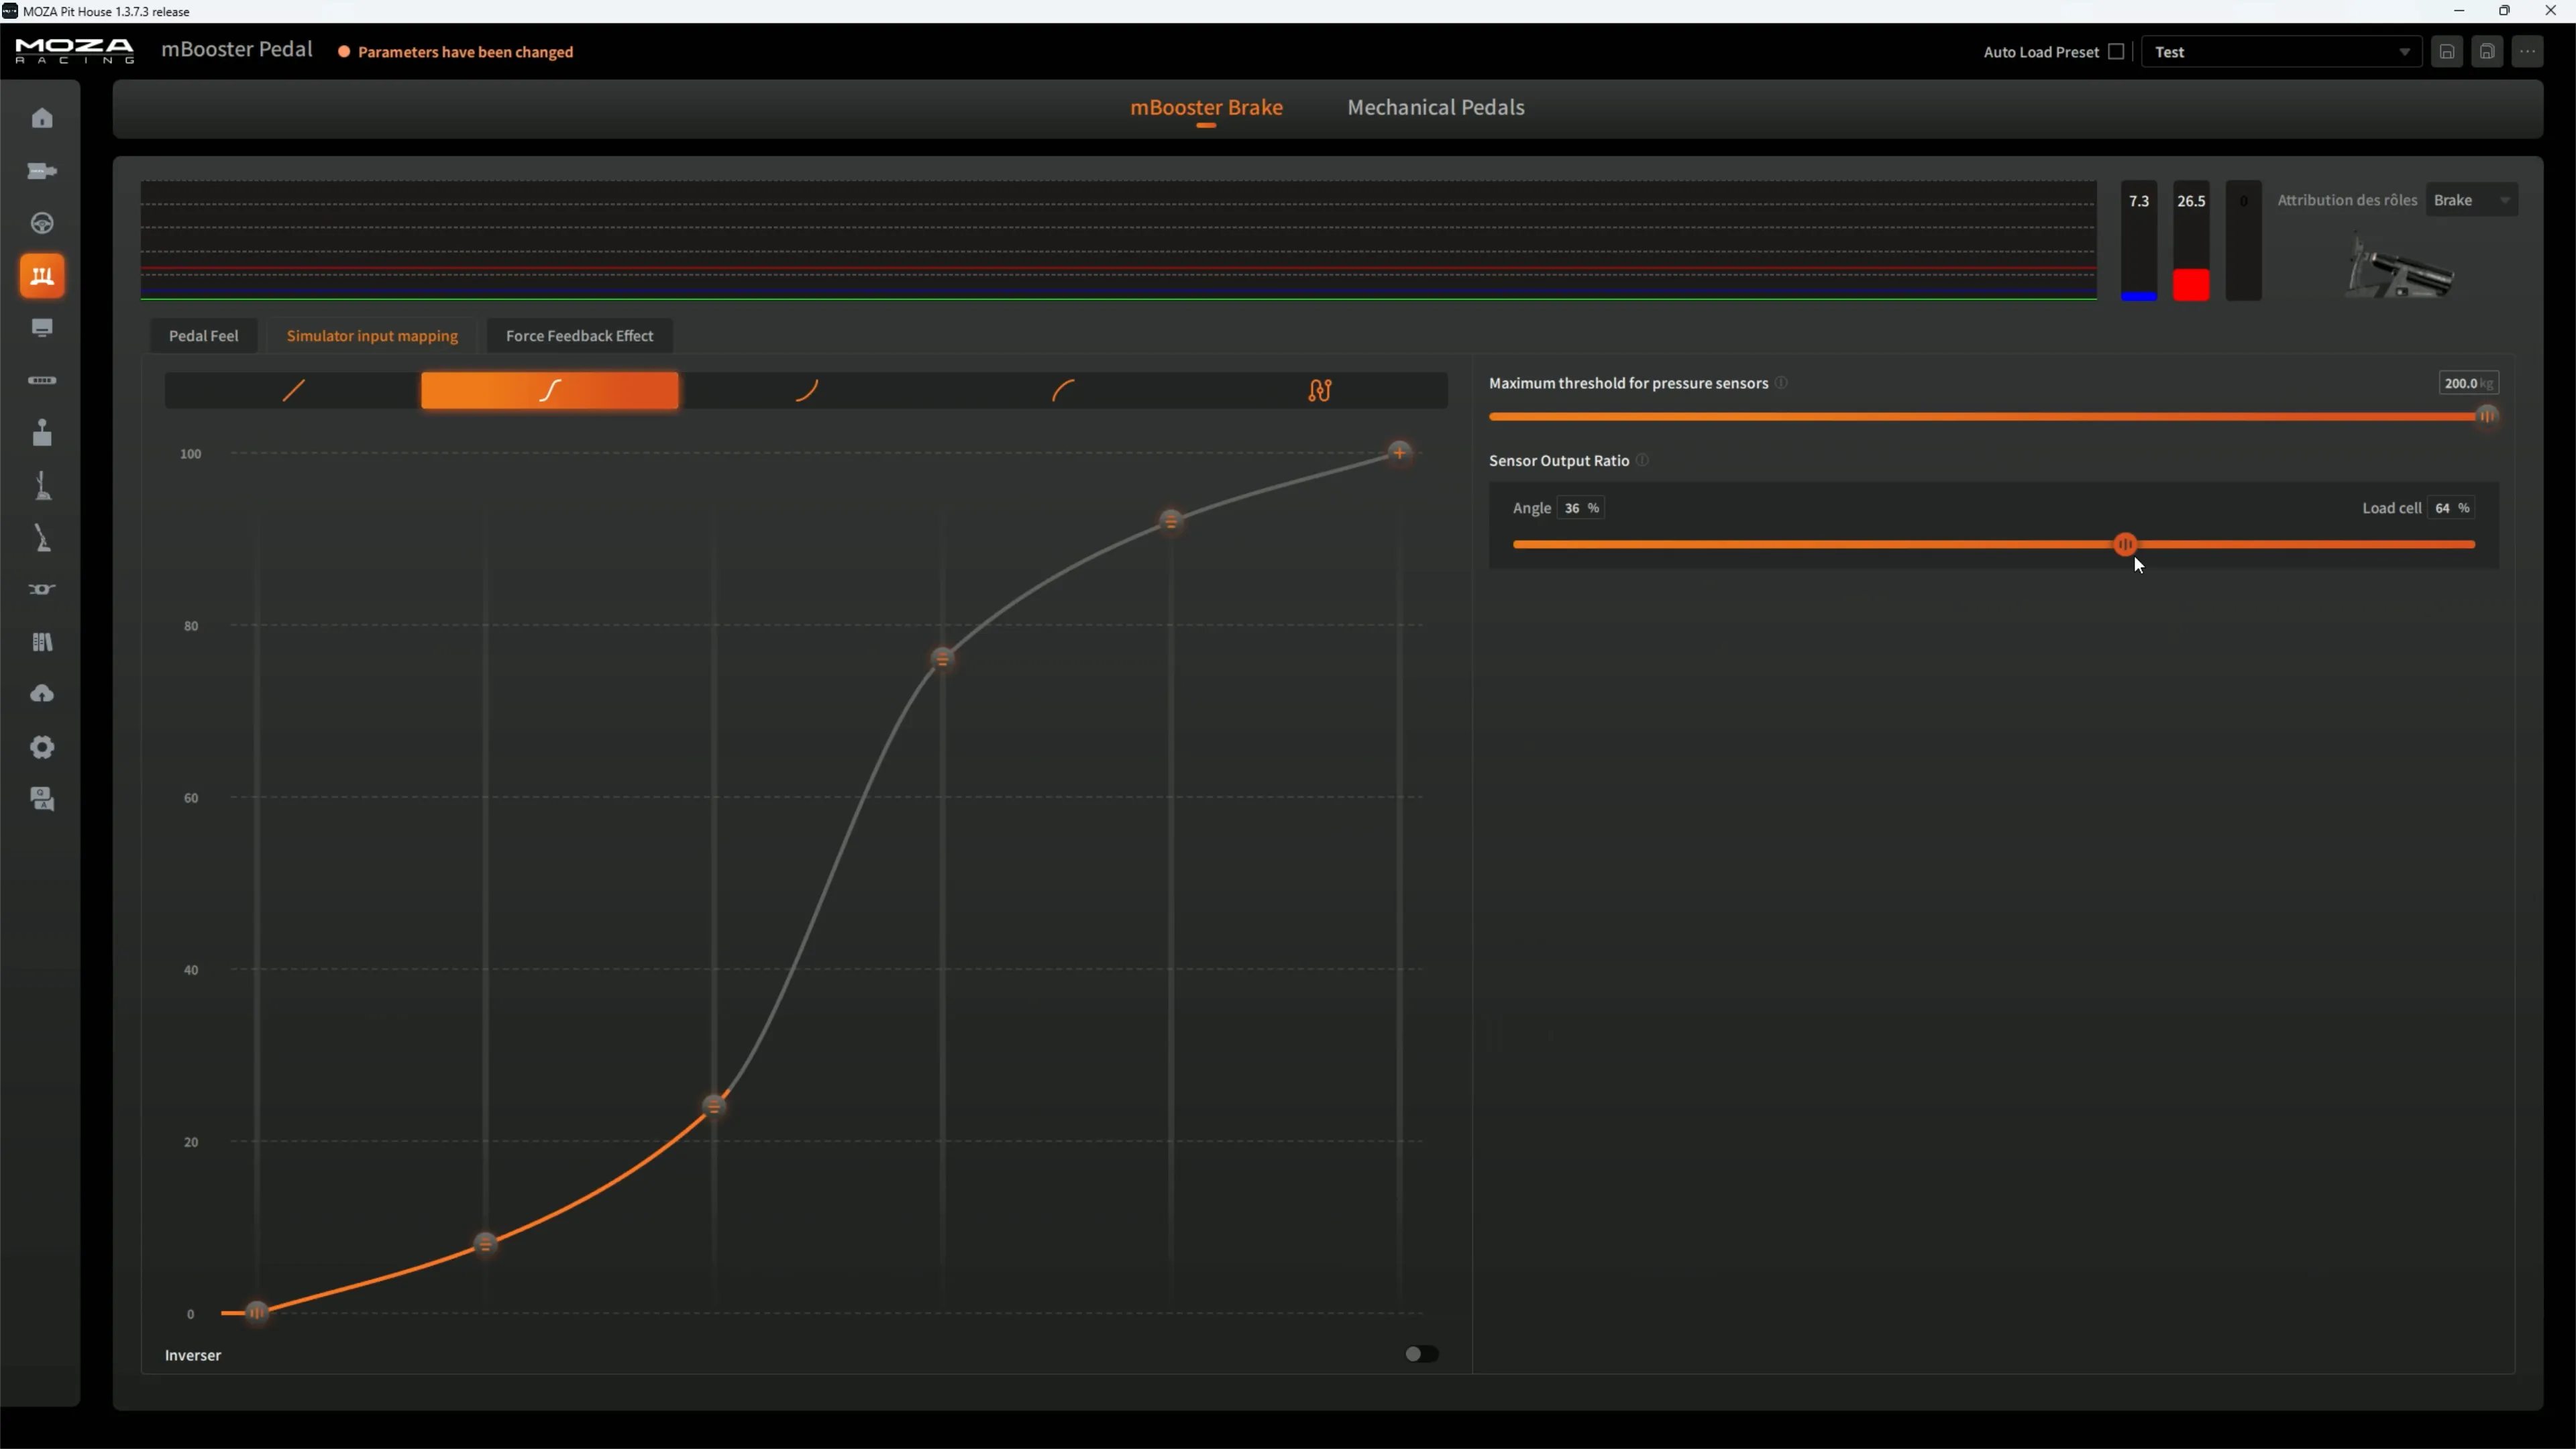Open the Pedal Feel tab
This screenshot has width=2576, height=1449.
click(203, 336)
